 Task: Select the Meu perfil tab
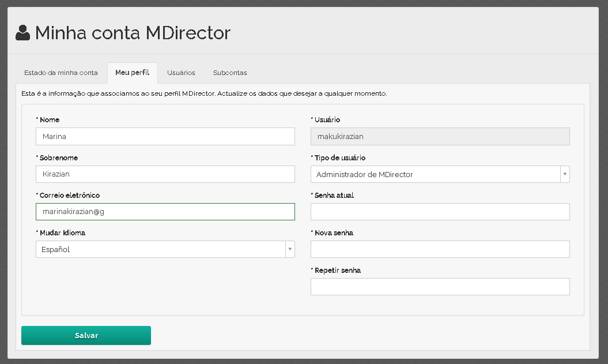tap(132, 73)
